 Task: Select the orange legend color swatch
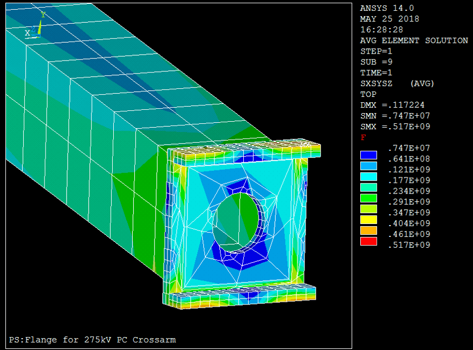(368, 230)
